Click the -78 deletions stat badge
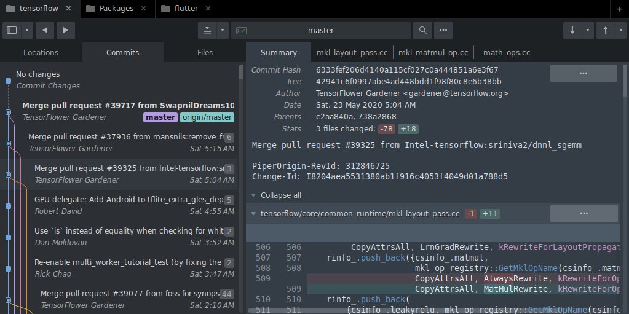The width and height of the screenshot is (629, 314). pos(387,128)
